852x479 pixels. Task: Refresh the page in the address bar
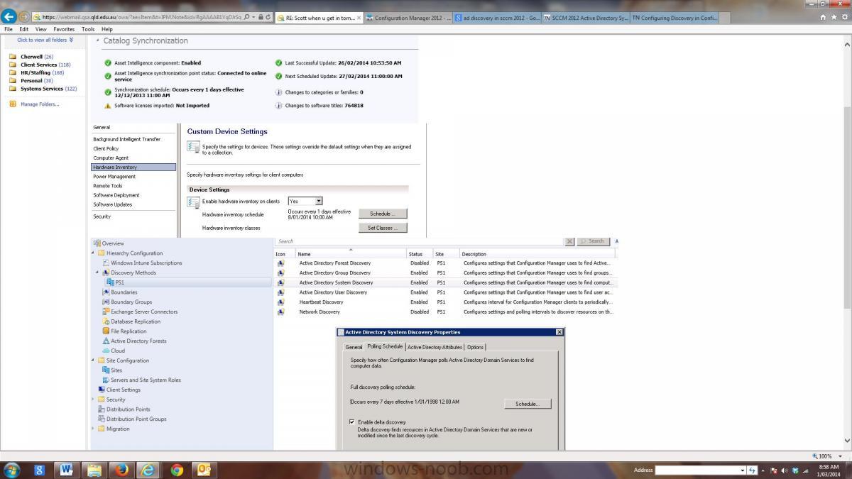(x=268, y=17)
